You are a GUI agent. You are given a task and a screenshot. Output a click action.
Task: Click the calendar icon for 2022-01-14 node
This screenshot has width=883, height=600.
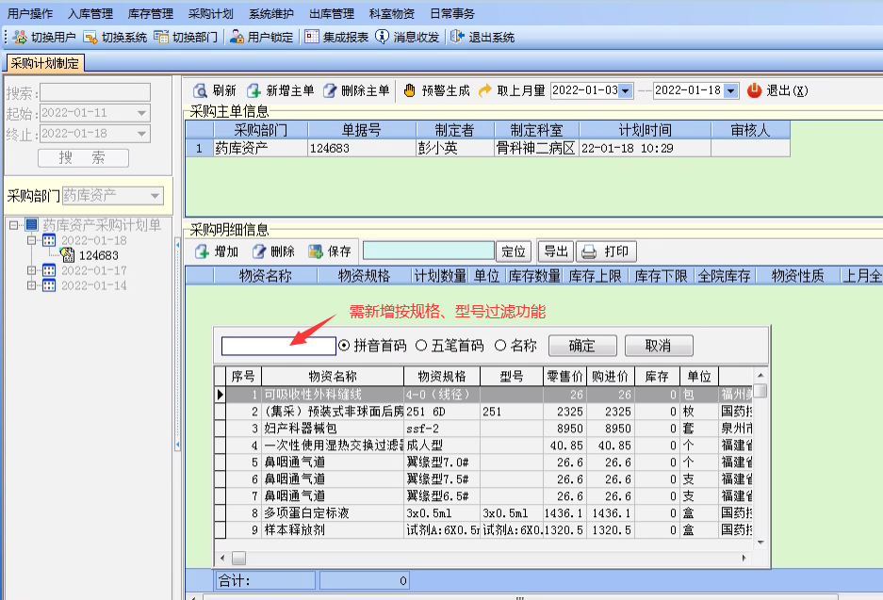pyautogui.click(x=49, y=286)
